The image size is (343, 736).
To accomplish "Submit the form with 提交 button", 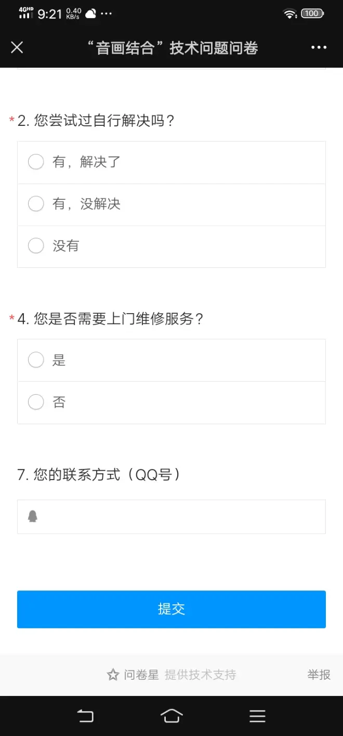I will pyautogui.click(x=171, y=609).
